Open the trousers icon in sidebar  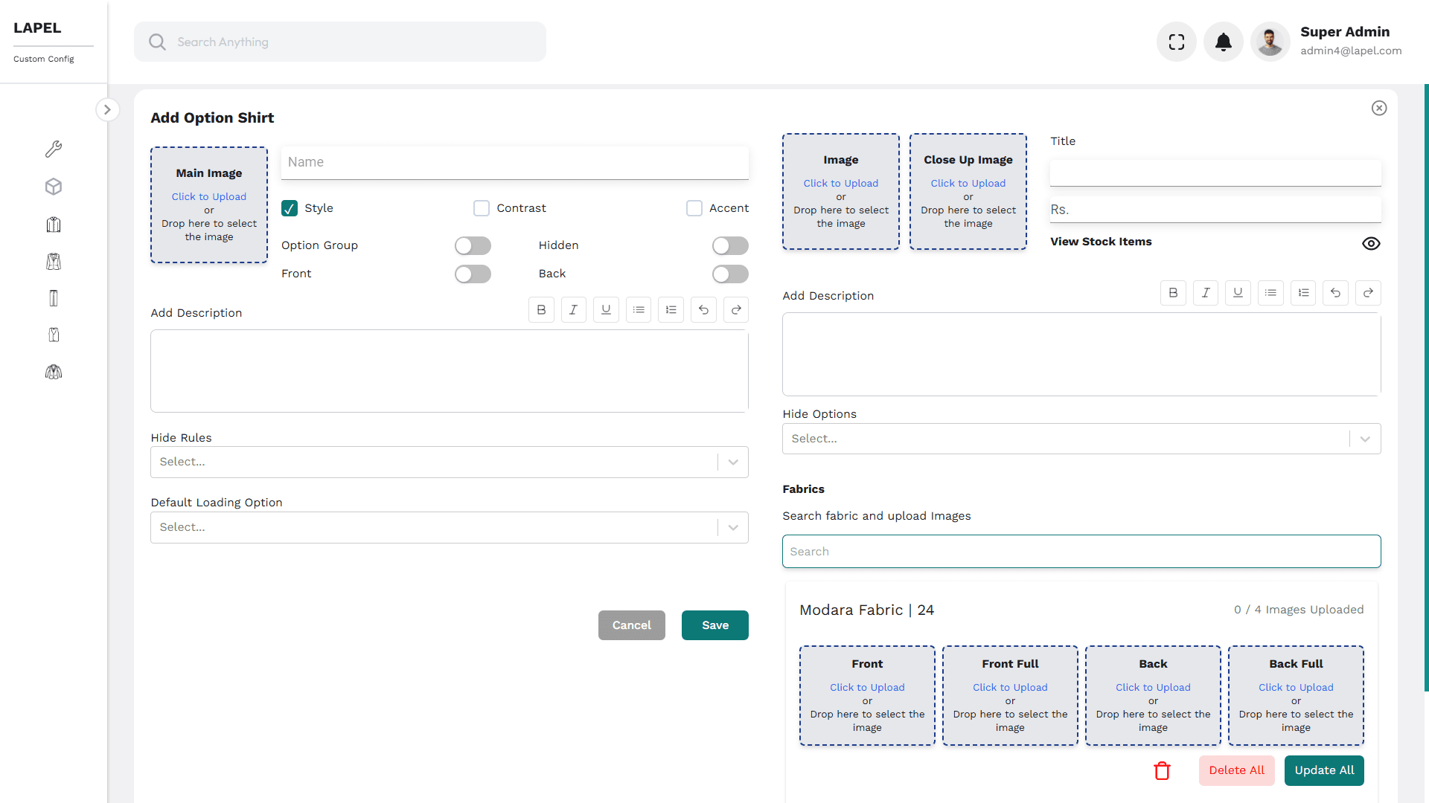point(54,298)
